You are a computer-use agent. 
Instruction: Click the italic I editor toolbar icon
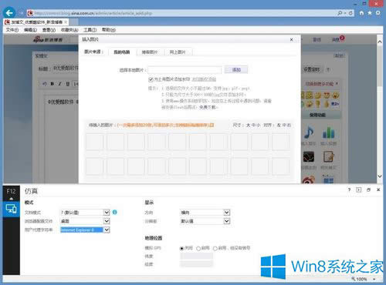click(x=59, y=84)
